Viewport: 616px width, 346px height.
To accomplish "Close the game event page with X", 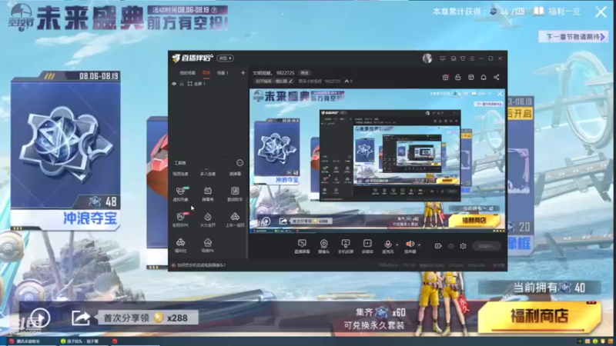I will coord(601,12).
